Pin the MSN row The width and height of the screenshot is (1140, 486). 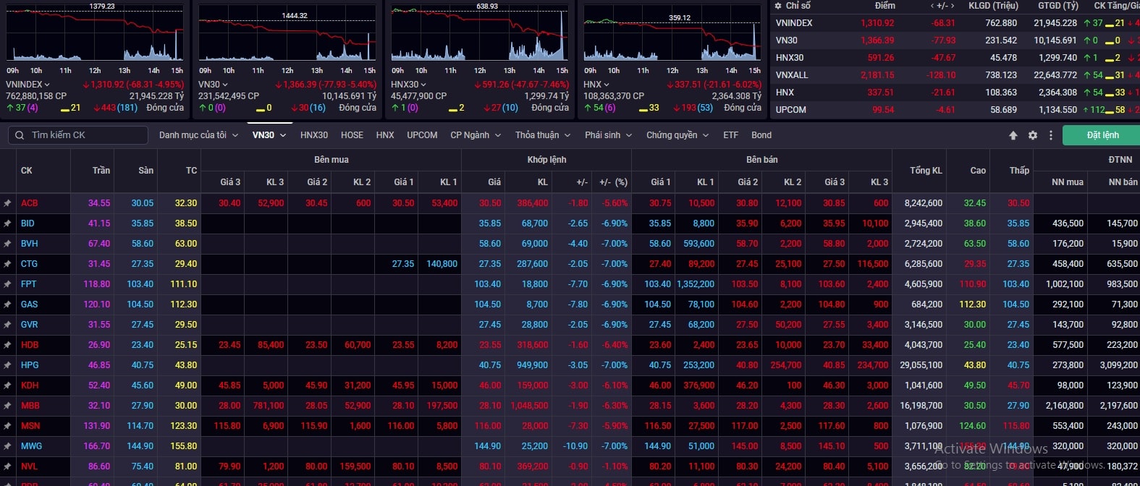(7, 426)
